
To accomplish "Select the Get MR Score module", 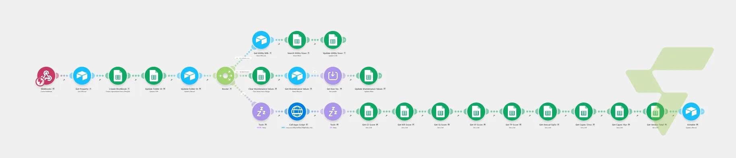I will coord(404,111).
